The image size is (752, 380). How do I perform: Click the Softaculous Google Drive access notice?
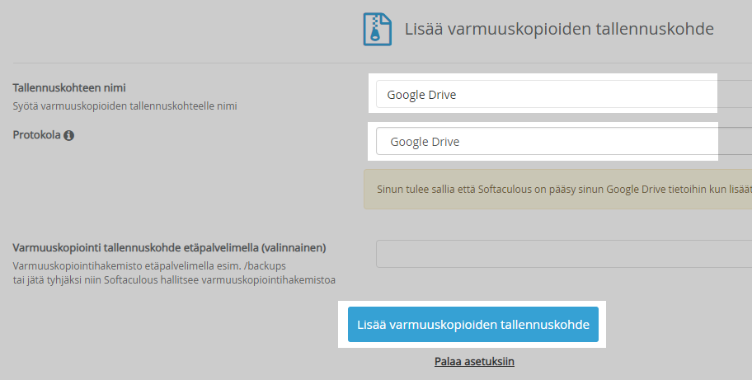pyautogui.click(x=557, y=189)
